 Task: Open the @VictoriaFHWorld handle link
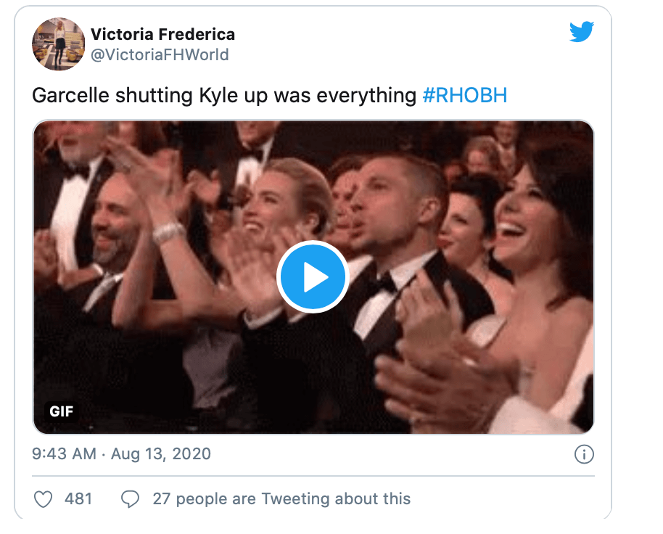click(159, 54)
